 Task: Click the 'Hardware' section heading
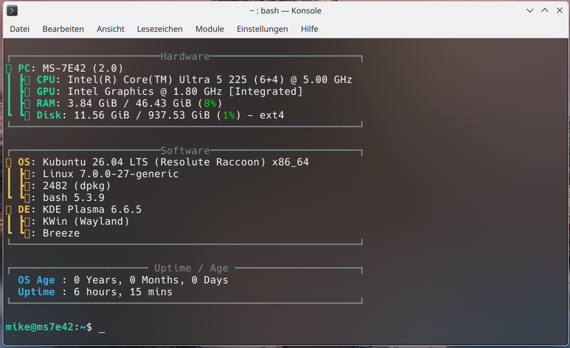pos(185,57)
